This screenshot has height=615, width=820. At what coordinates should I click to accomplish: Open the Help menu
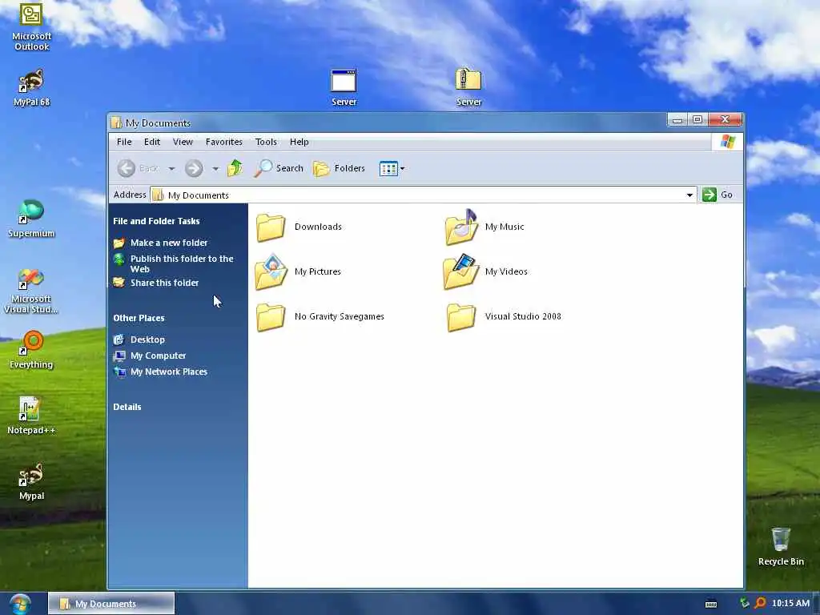click(x=299, y=142)
